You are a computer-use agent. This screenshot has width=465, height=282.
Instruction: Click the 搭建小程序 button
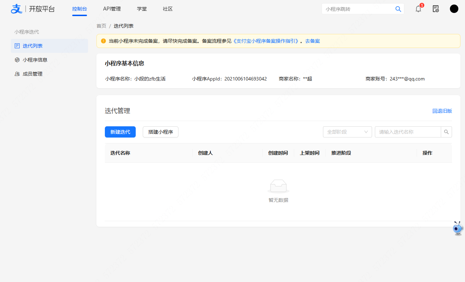160,132
